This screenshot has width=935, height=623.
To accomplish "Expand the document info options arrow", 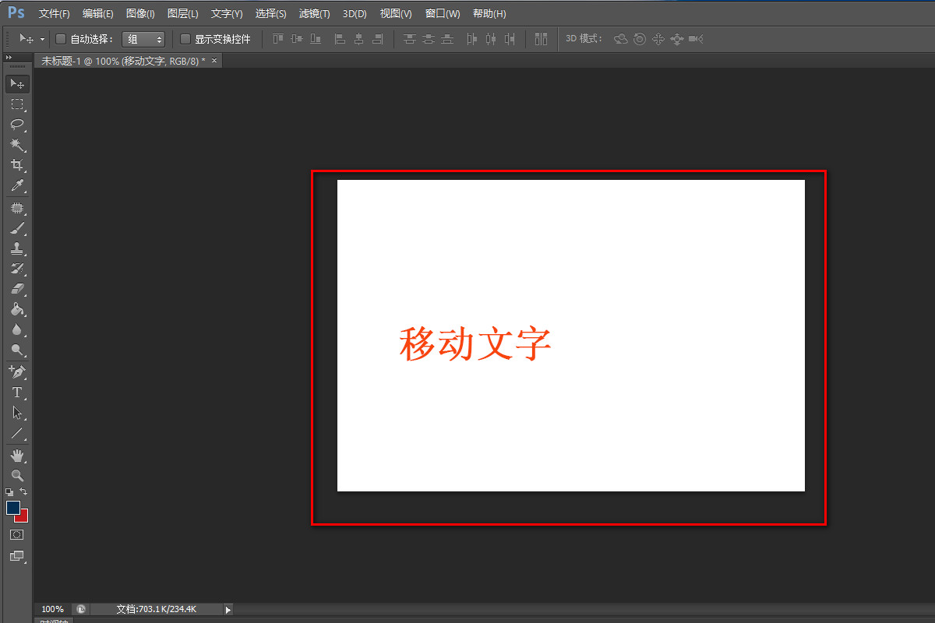I will [x=227, y=609].
